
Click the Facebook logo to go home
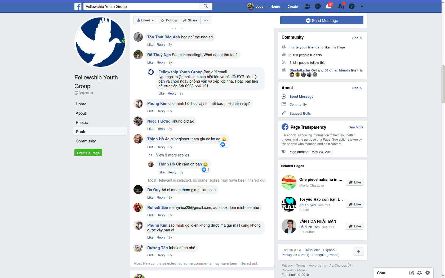(x=78, y=6)
